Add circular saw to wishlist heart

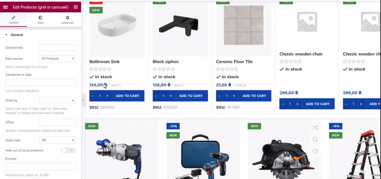pos(315,151)
